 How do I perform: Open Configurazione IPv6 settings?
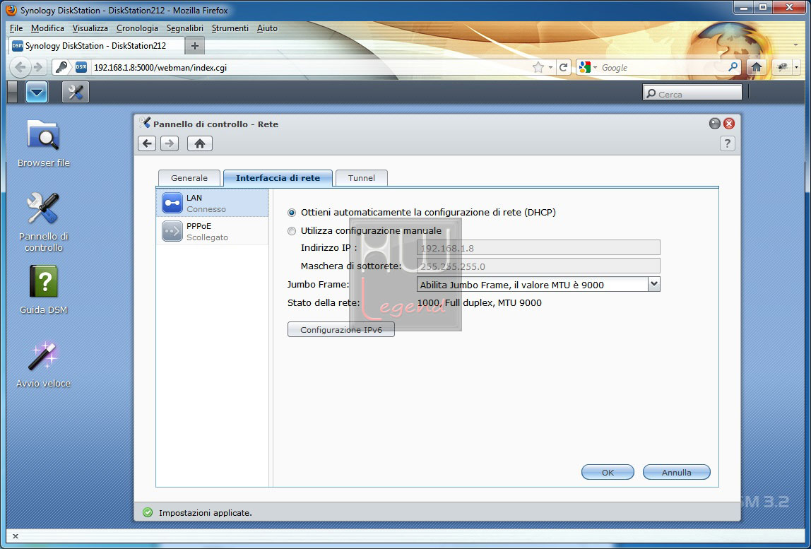341,329
